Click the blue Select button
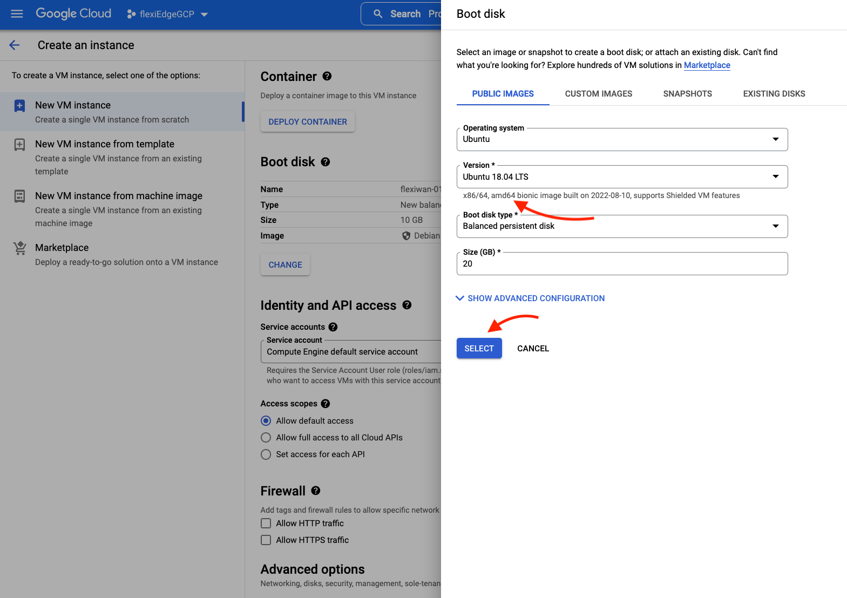The width and height of the screenshot is (847, 598). pyautogui.click(x=479, y=349)
